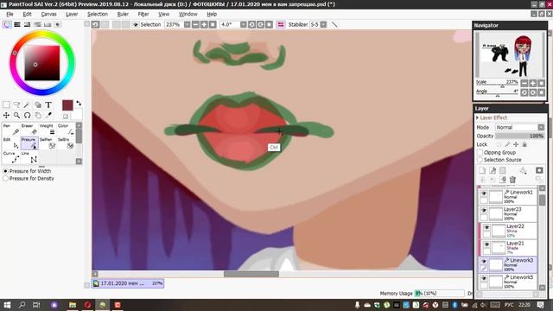Open the File menu

[10, 14]
